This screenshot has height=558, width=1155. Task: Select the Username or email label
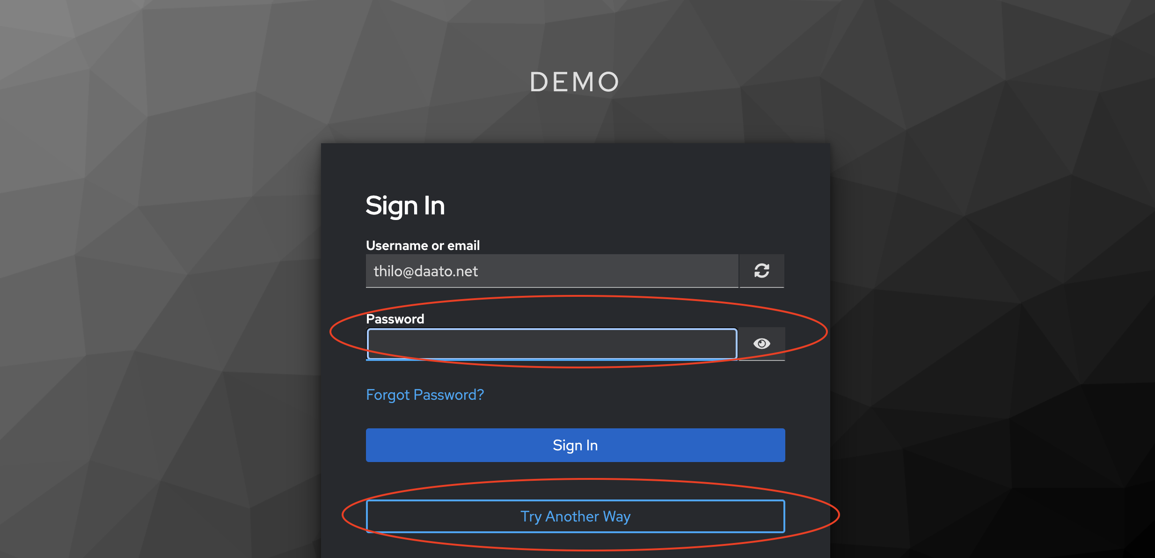[423, 245]
